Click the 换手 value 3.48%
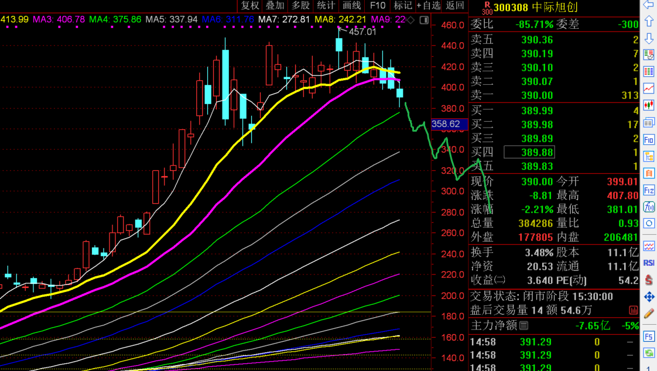 tap(539, 252)
